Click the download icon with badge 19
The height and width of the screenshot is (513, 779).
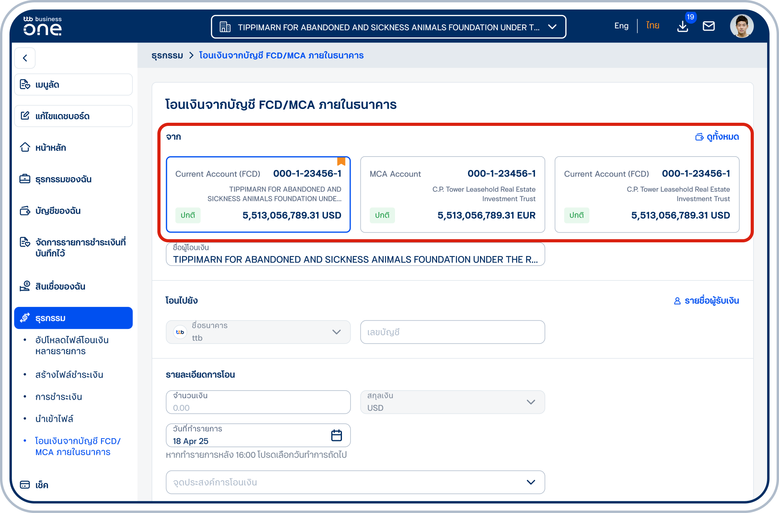pos(683,26)
